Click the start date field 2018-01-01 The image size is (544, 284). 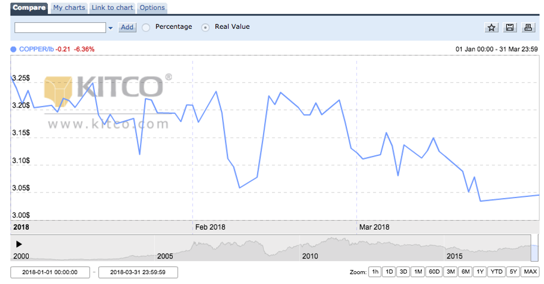[x=50, y=272]
